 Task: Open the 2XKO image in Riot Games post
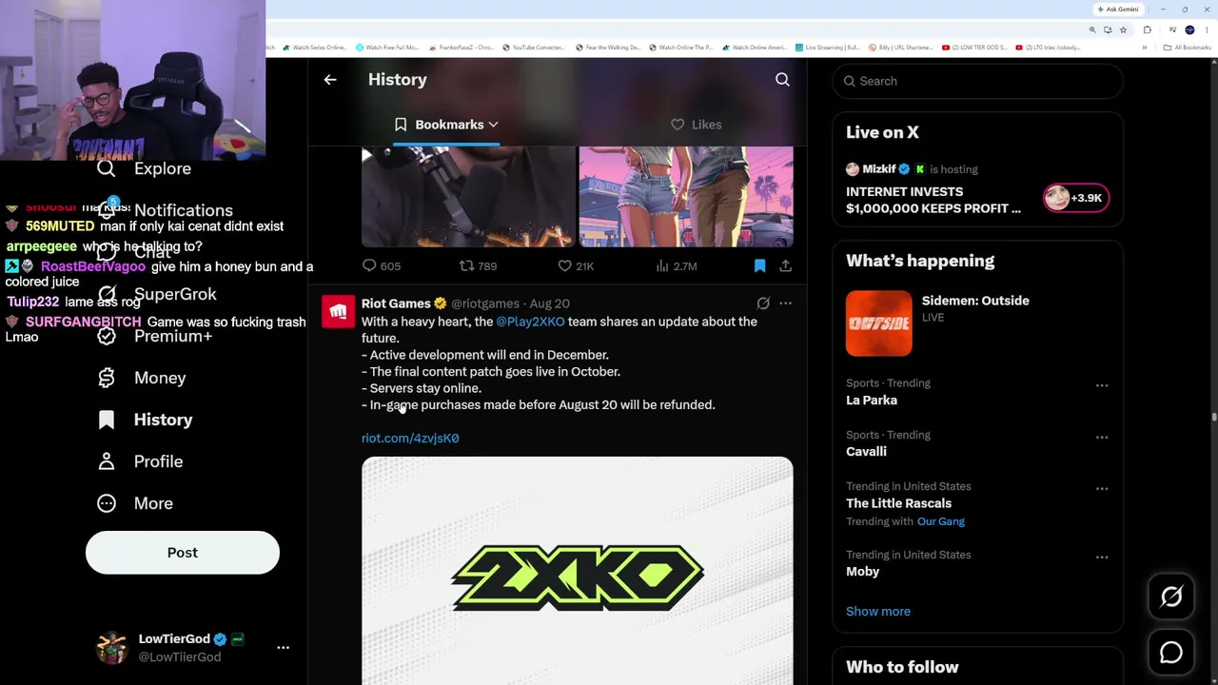[x=577, y=571]
